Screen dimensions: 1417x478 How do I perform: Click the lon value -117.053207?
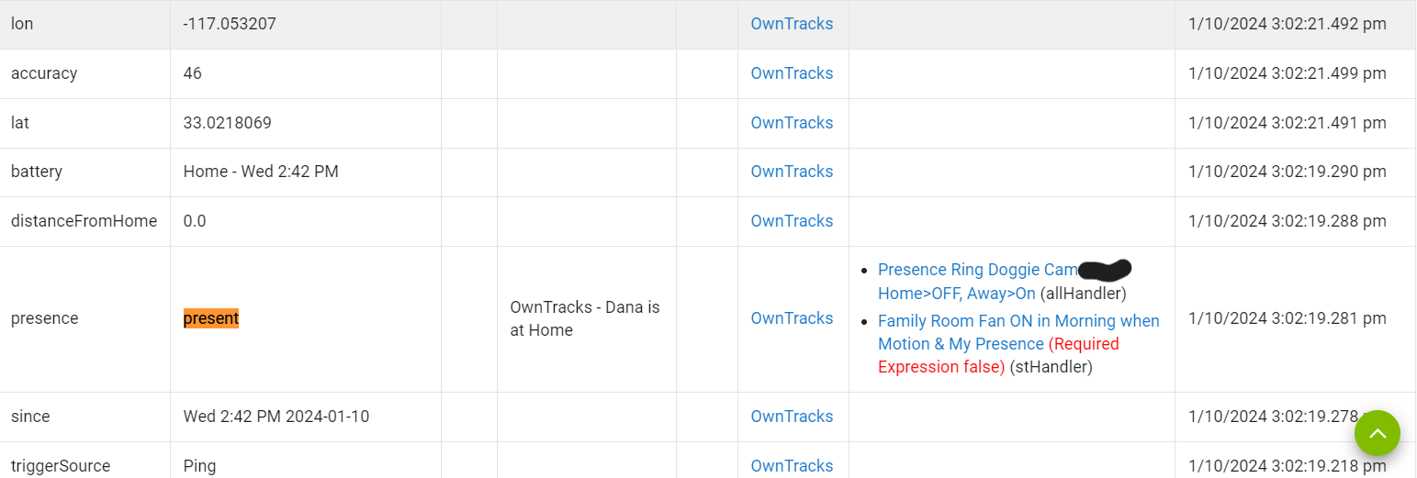(230, 24)
